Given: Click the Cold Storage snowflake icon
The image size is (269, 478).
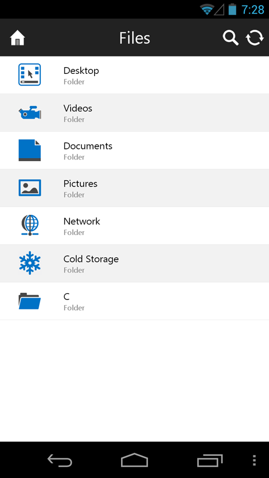Looking at the screenshot, I should pyautogui.click(x=30, y=263).
